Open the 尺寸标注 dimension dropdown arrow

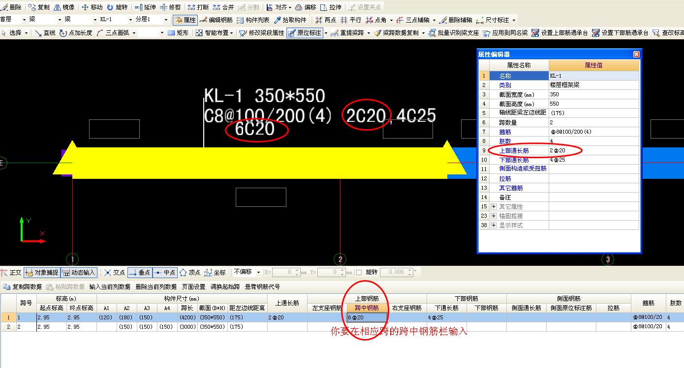pyautogui.click(x=514, y=20)
